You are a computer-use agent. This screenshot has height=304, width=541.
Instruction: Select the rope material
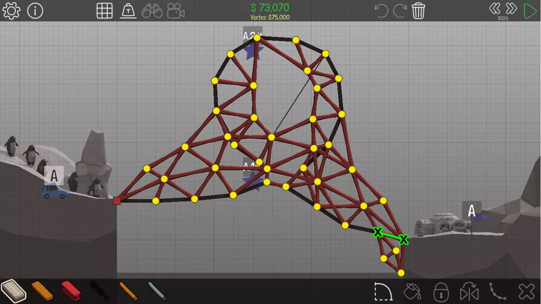(x=128, y=291)
